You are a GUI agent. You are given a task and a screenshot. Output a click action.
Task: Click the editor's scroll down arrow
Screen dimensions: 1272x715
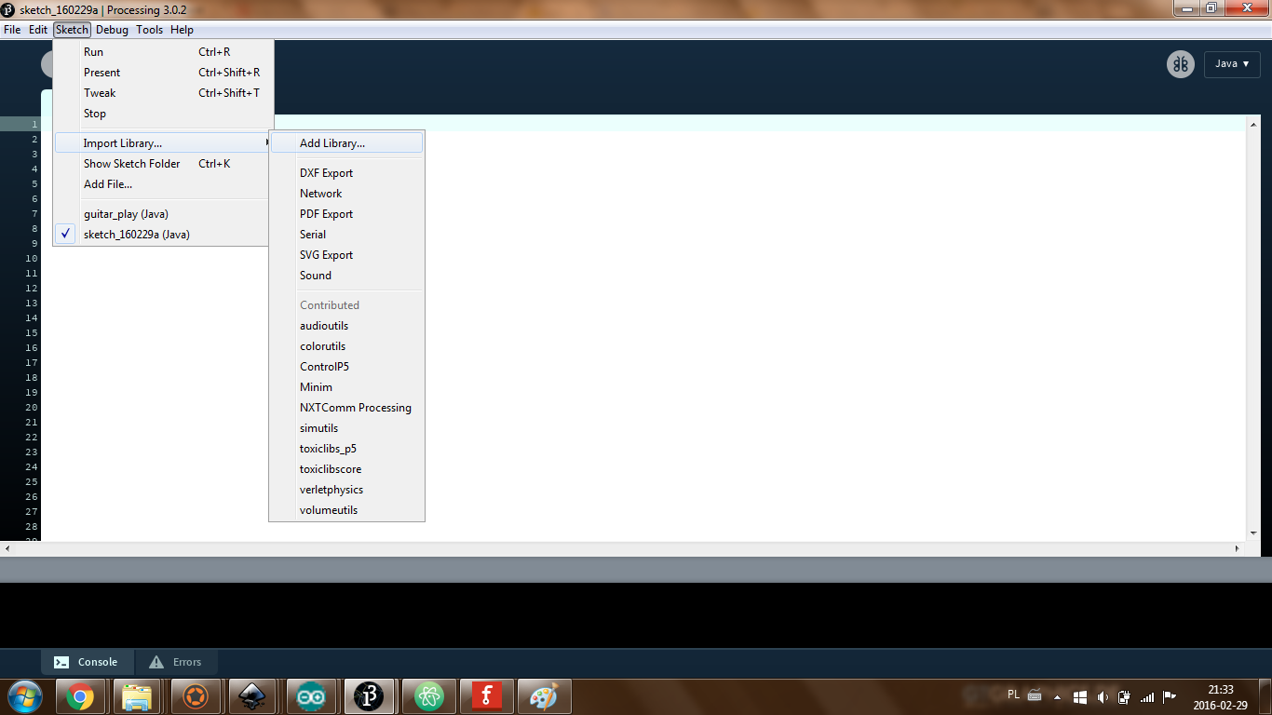(x=1254, y=534)
